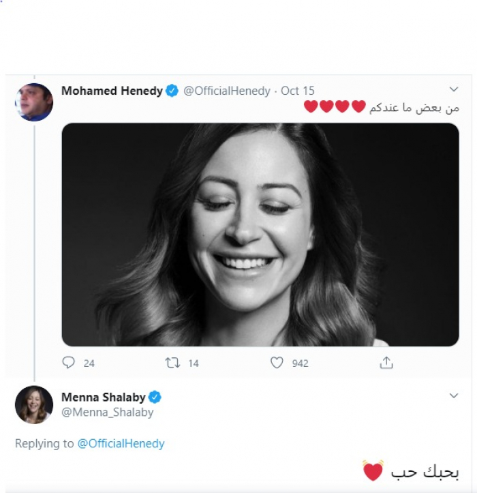The image size is (477, 493).
Task: Retweet Mohamed Henedy's tweet
Action: pos(172,363)
